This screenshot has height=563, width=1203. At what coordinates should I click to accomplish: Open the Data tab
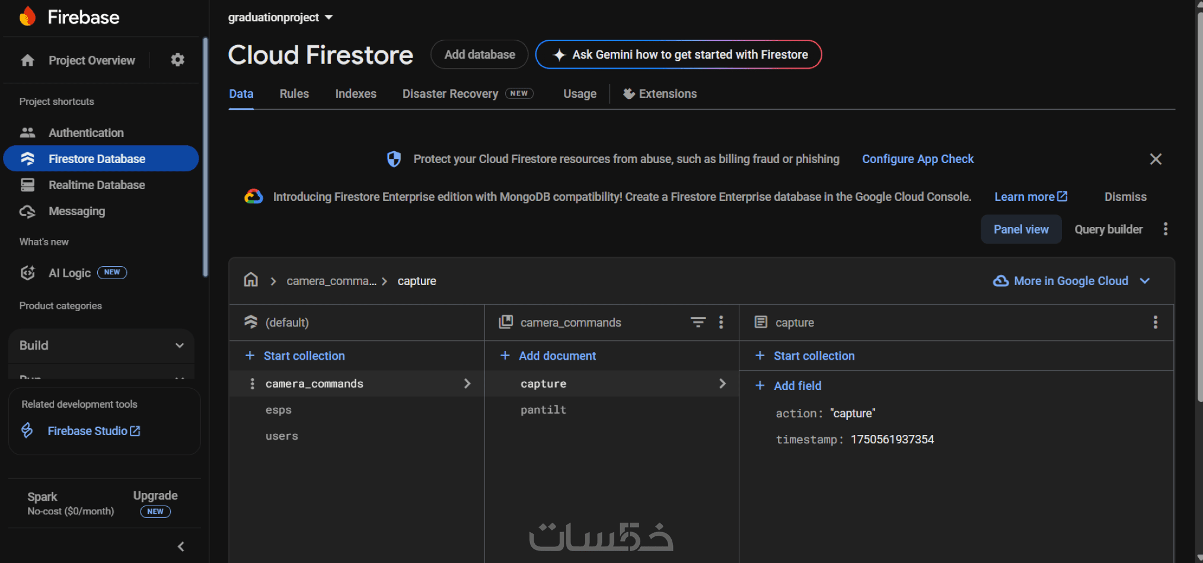[x=241, y=94]
